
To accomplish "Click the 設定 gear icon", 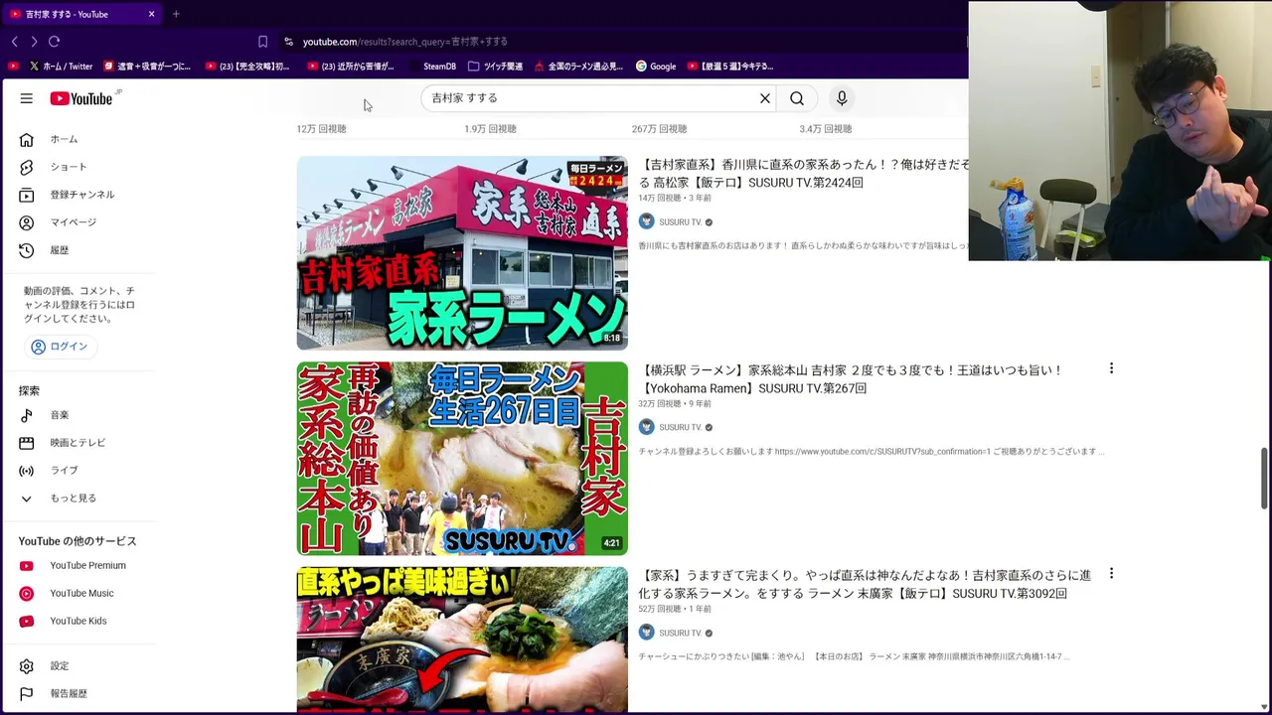I will coord(27,666).
